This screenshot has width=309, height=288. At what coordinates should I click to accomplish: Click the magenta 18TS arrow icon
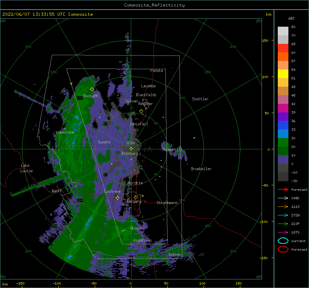coord(283,233)
